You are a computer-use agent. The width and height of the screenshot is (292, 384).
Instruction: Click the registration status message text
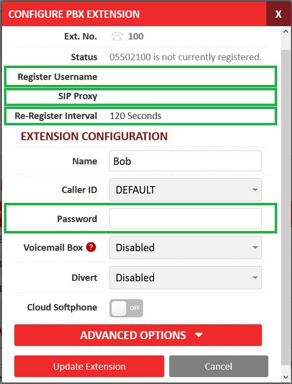[x=185, y=57]
